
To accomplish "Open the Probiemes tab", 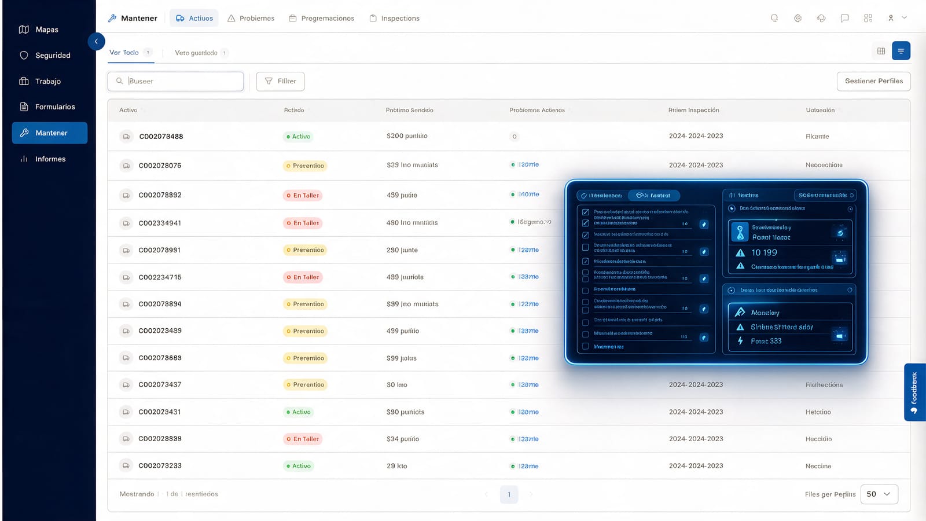I will pos(251,18).
